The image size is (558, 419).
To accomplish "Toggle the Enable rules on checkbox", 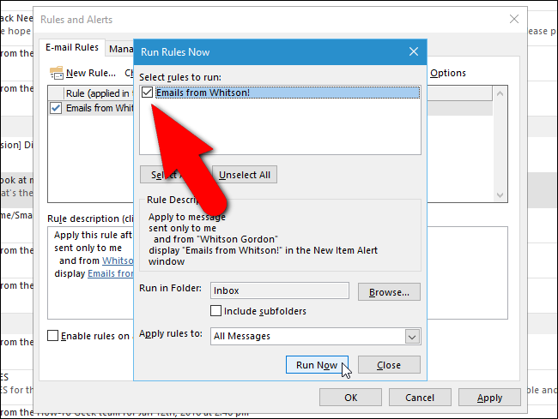I will (x=52, y=336).
